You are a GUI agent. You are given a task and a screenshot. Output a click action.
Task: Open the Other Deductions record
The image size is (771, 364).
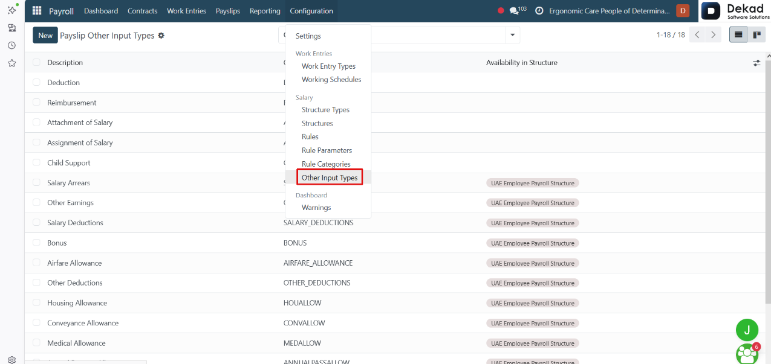(75, 283)
